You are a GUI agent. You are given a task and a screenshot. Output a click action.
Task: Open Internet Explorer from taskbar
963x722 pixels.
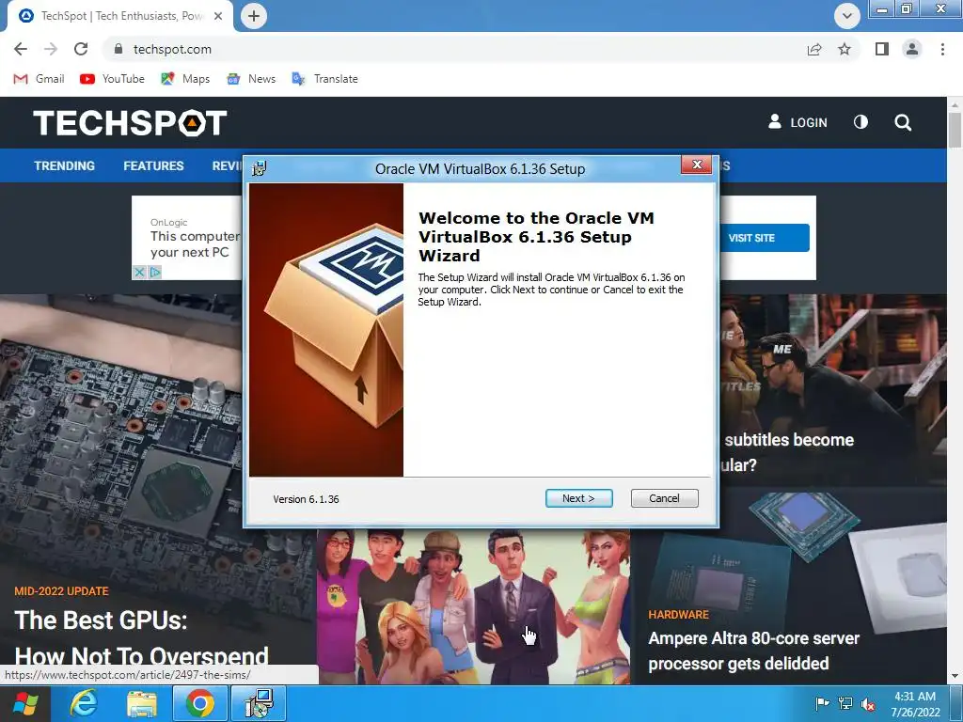[84, 703]
